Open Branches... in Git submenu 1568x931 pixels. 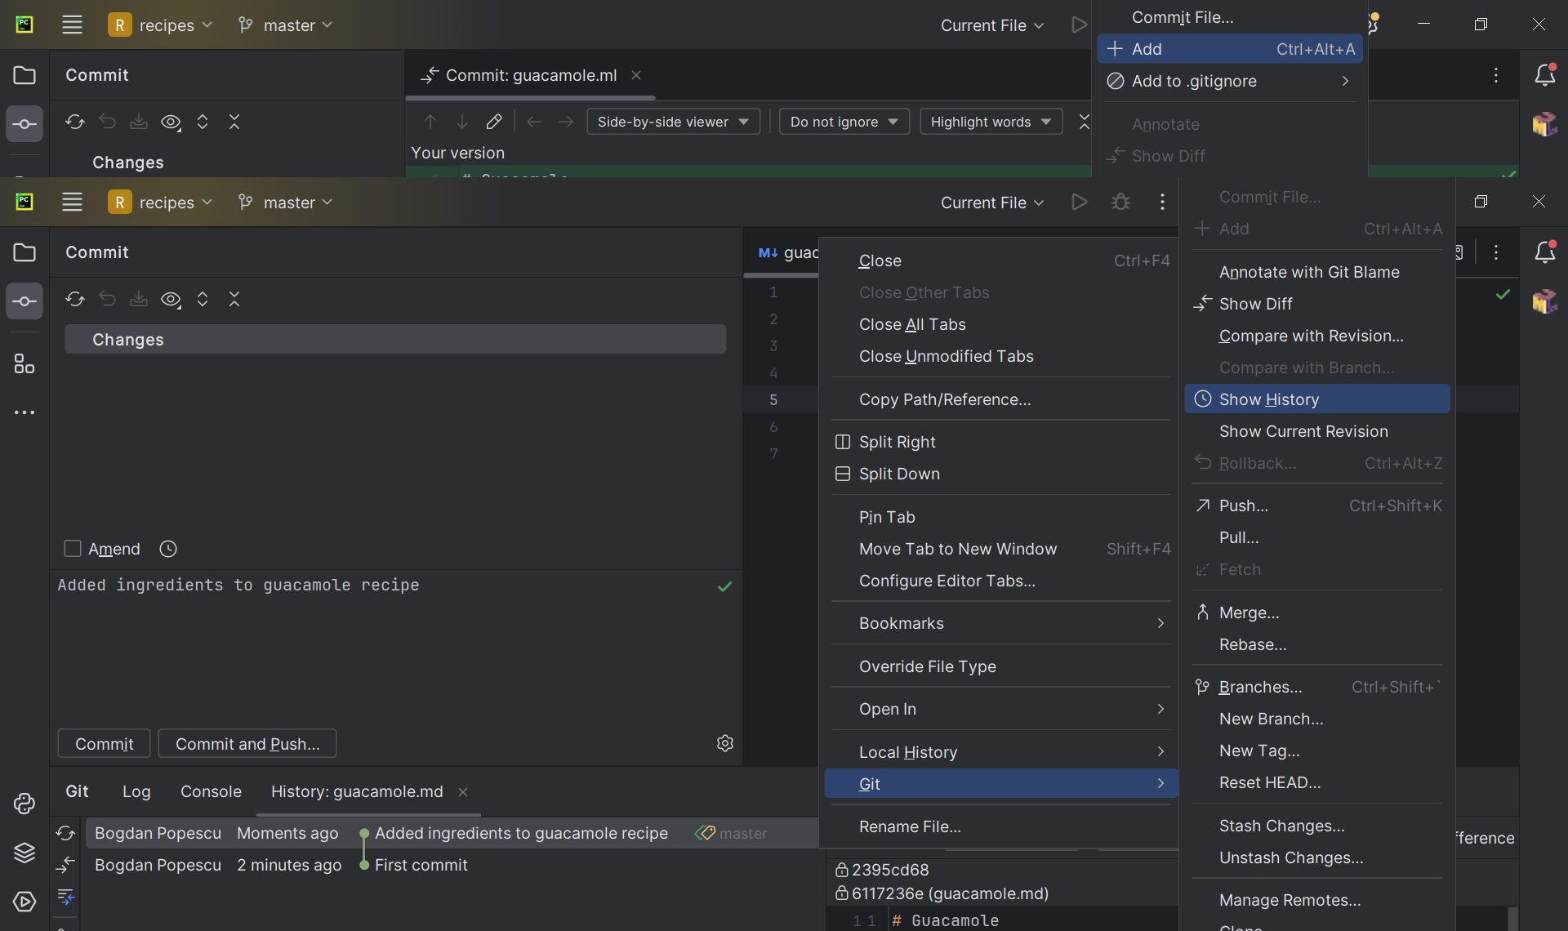[1317, 687]
